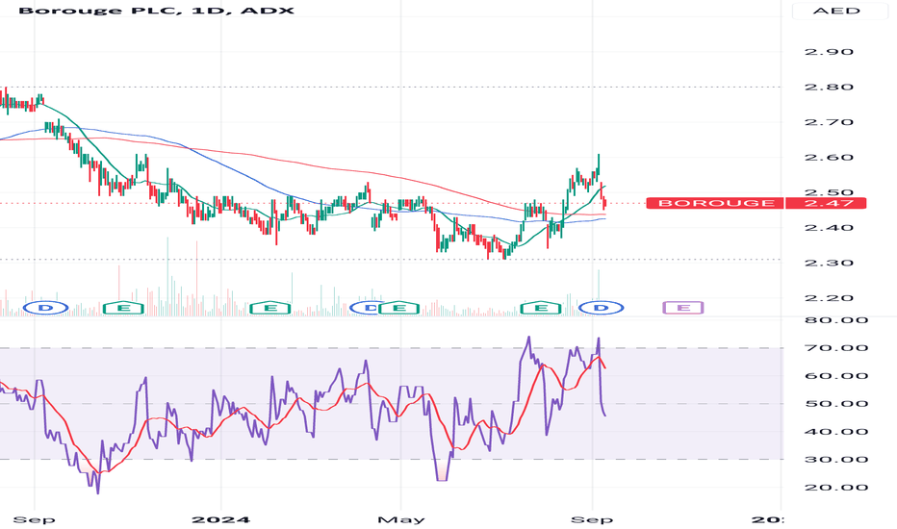Screen dimensions: 897x529
Task: Open the first earnings marker after 2024
Action: pyautogui.click(x=270, y=308)
